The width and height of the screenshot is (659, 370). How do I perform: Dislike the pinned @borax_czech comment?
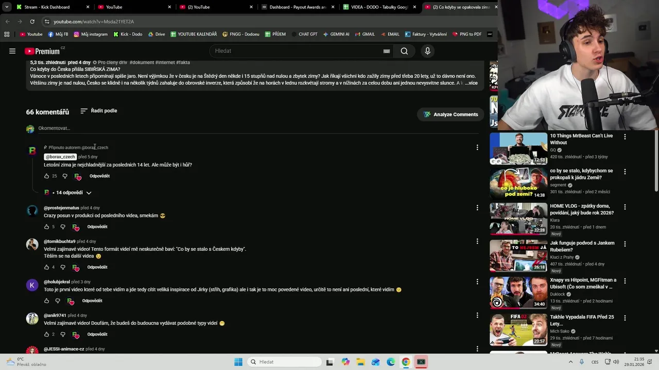point(65,176)
